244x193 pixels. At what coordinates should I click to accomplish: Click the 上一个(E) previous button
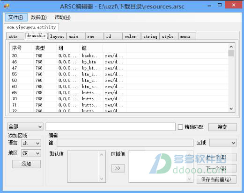pyautogui.click(x=216, y=157)
